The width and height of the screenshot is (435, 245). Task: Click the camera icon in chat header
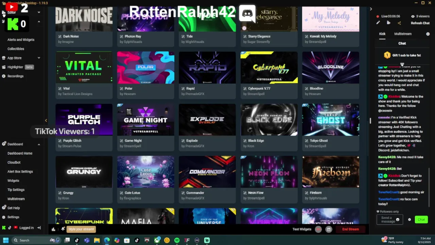[x=388, y=23]
